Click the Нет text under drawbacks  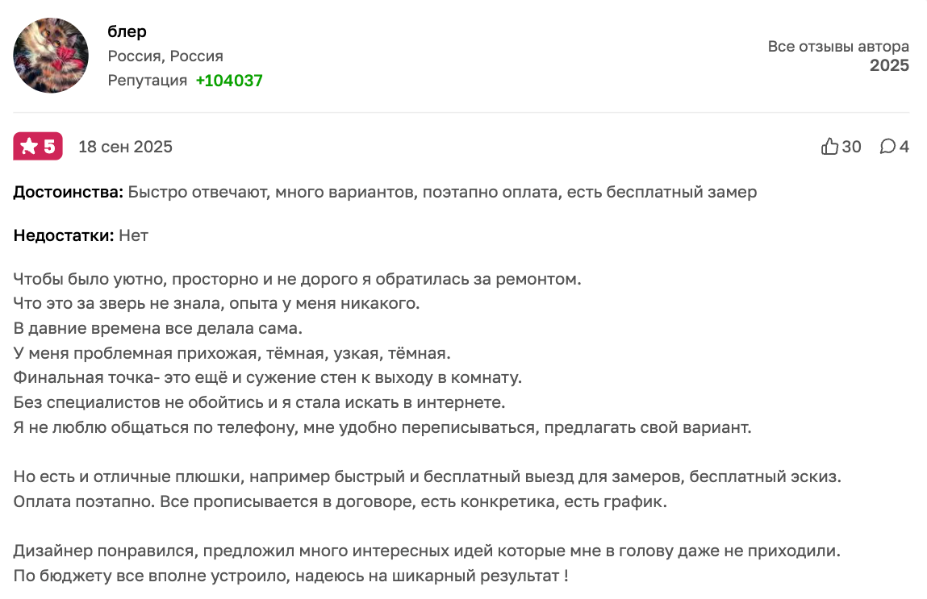click(134, 236)
